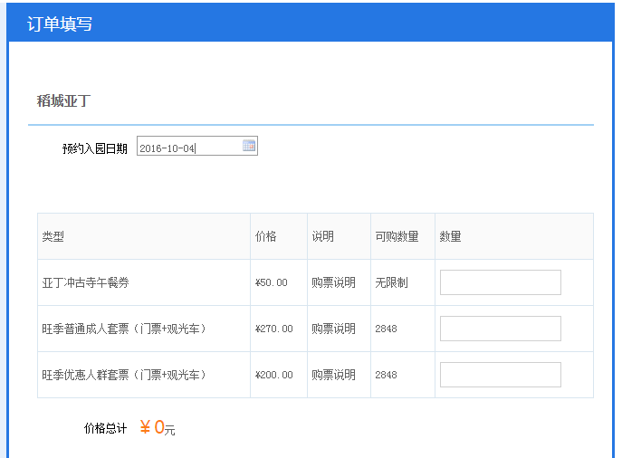Screen dimensions: 622x458
Task: Focus quantity box for 亚丁冲古寺午餐券
Action: click(x=500, y=282)
